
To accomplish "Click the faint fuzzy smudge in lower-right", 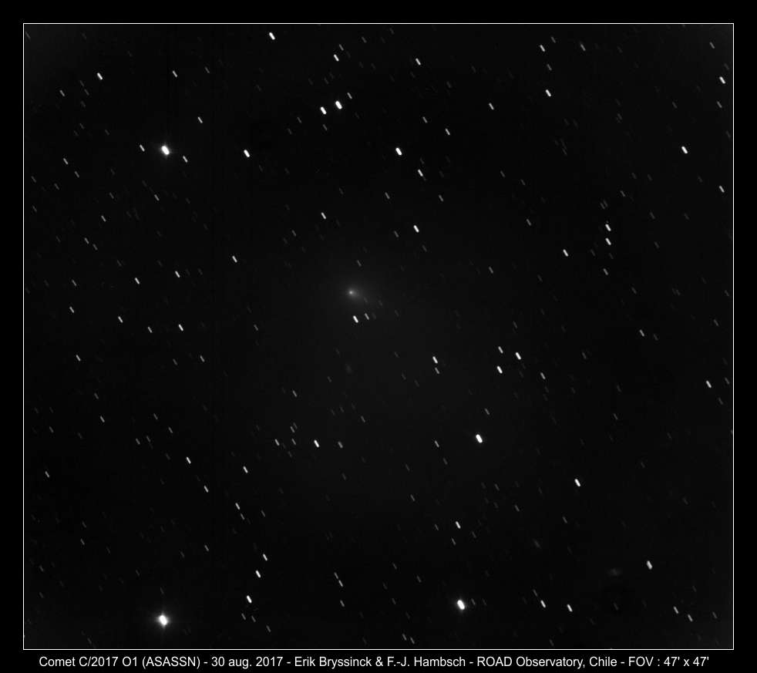I will (614, 572).
